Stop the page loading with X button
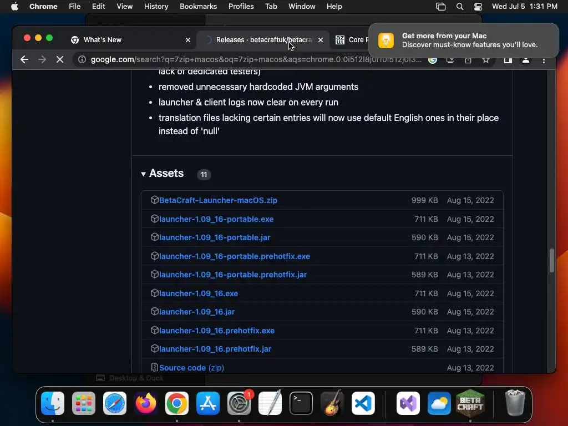Screen dimensions: 568x426 60,59
